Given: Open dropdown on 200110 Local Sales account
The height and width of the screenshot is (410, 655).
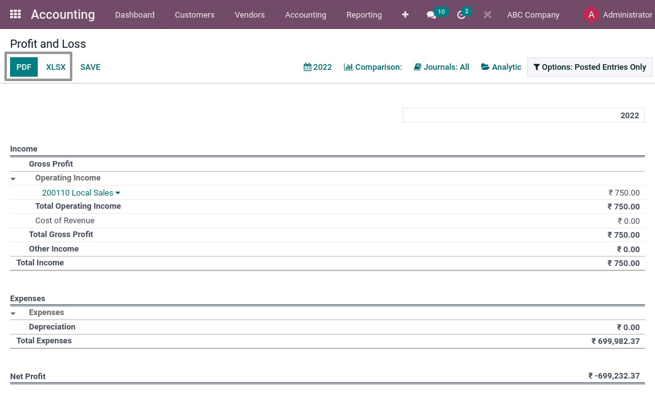Looking at the screenshot, I should (117, 193).
